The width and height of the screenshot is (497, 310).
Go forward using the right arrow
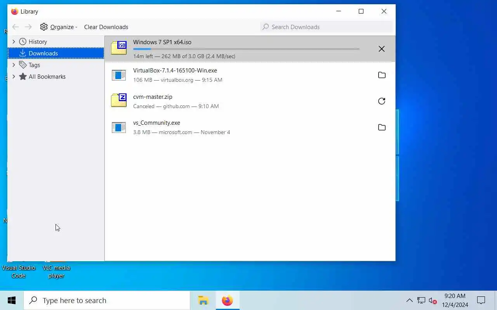(x=28, y=27)
